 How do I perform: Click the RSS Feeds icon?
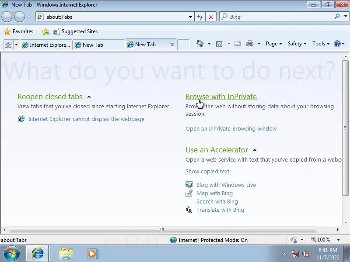click(x=219, y=44)
